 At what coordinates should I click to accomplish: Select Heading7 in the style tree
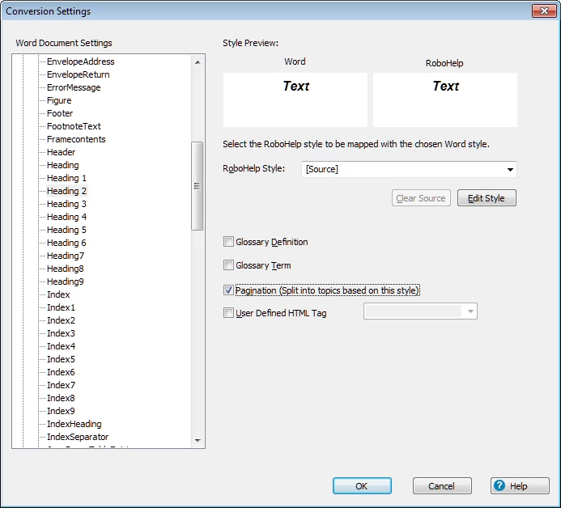pos(66,256)
